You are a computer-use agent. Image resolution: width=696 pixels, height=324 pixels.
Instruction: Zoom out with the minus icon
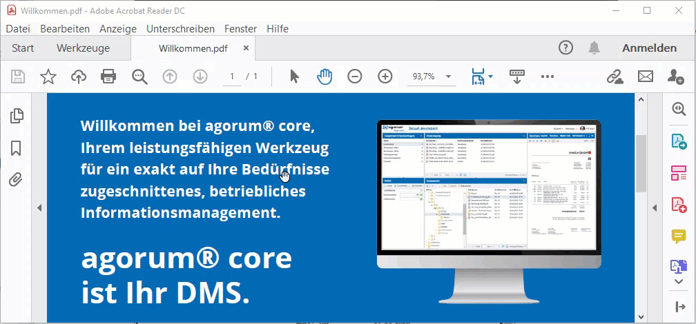tap(355, 77)
